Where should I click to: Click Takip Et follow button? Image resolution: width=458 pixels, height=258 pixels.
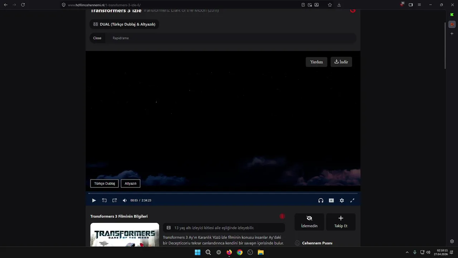[341, 222]
